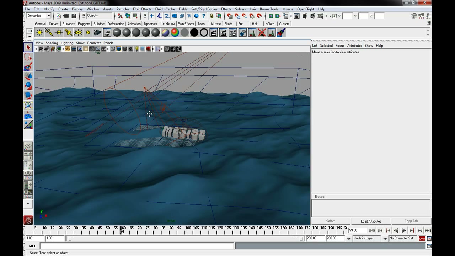Open shelf options arrow menu

tap(29, 36)
